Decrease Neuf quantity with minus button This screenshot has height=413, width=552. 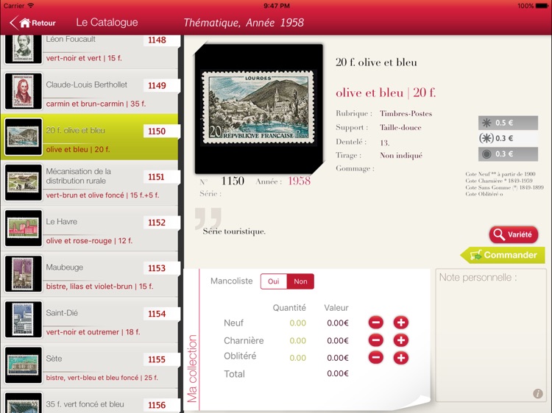375,323
